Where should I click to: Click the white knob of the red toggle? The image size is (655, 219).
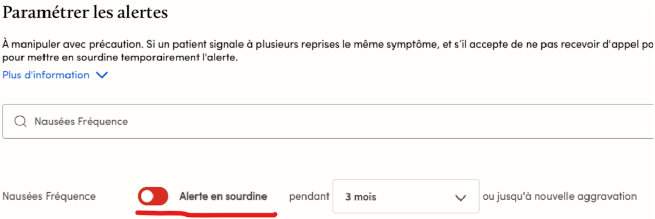pyautogui.click(x=146, y=196)
